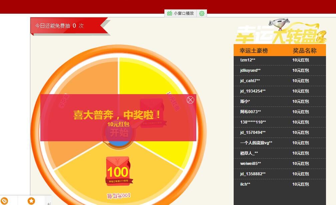The image size is (336, 205).
Task: Click the small TV icon in 小窗口播放
Action: click(x=169, y=13)
